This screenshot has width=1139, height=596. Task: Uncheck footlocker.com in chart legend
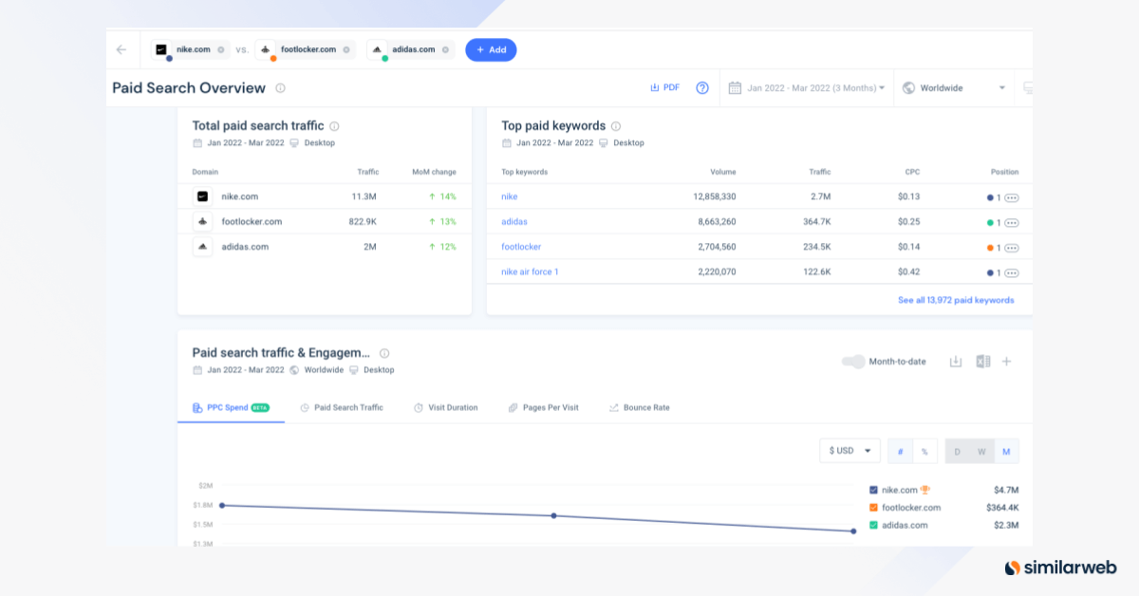(x=873, y=508)
